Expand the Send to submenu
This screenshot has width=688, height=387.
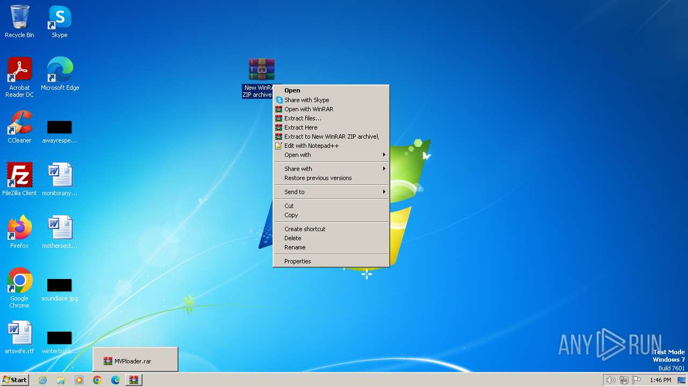click(331, 192)
